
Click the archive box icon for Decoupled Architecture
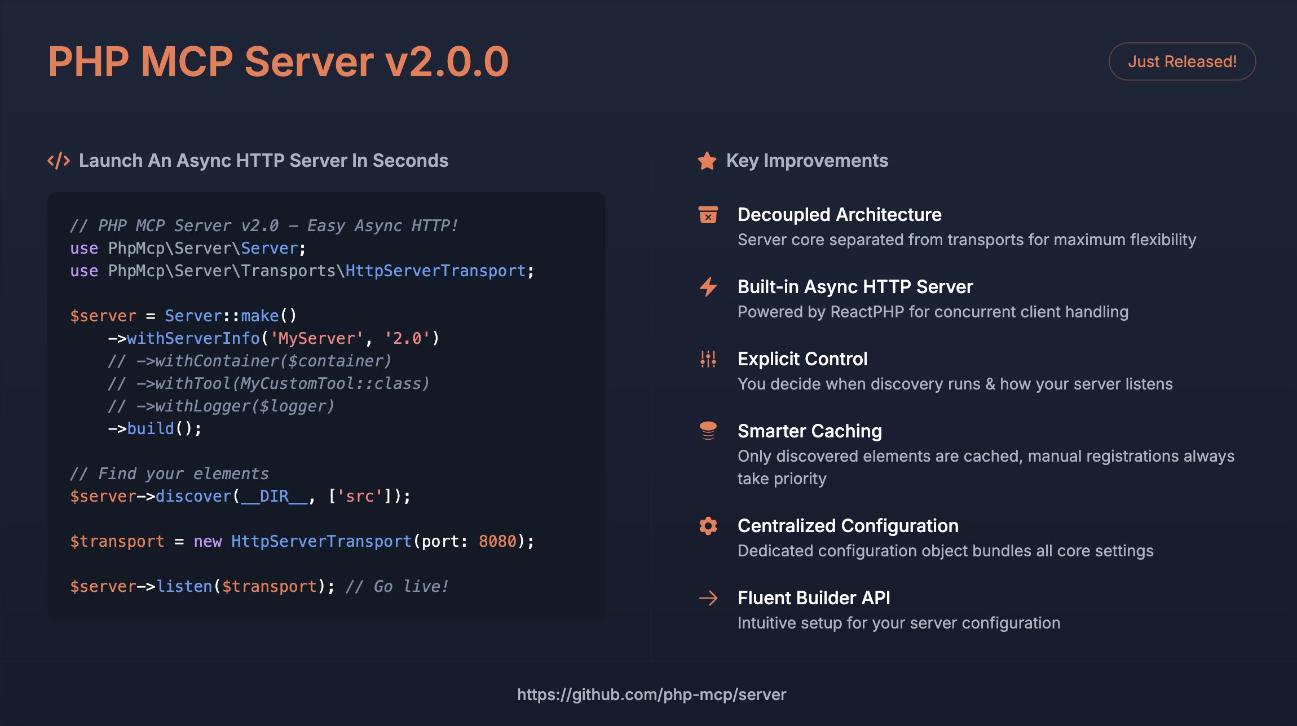[x=708, y=215]
